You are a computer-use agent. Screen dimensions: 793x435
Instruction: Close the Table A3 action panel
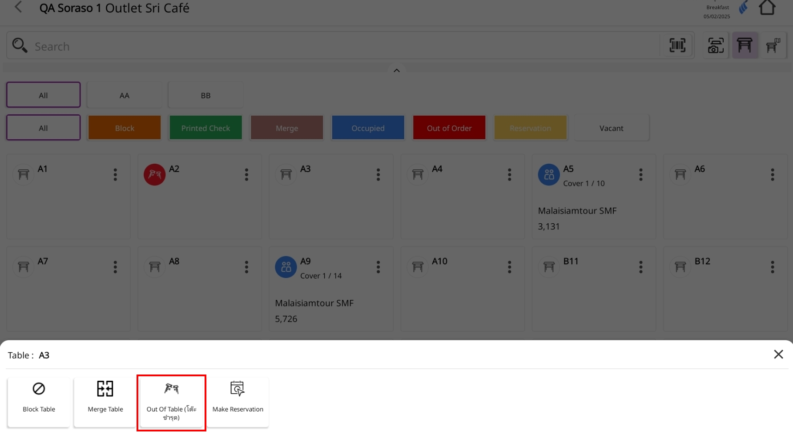click(x=778, y=354)
